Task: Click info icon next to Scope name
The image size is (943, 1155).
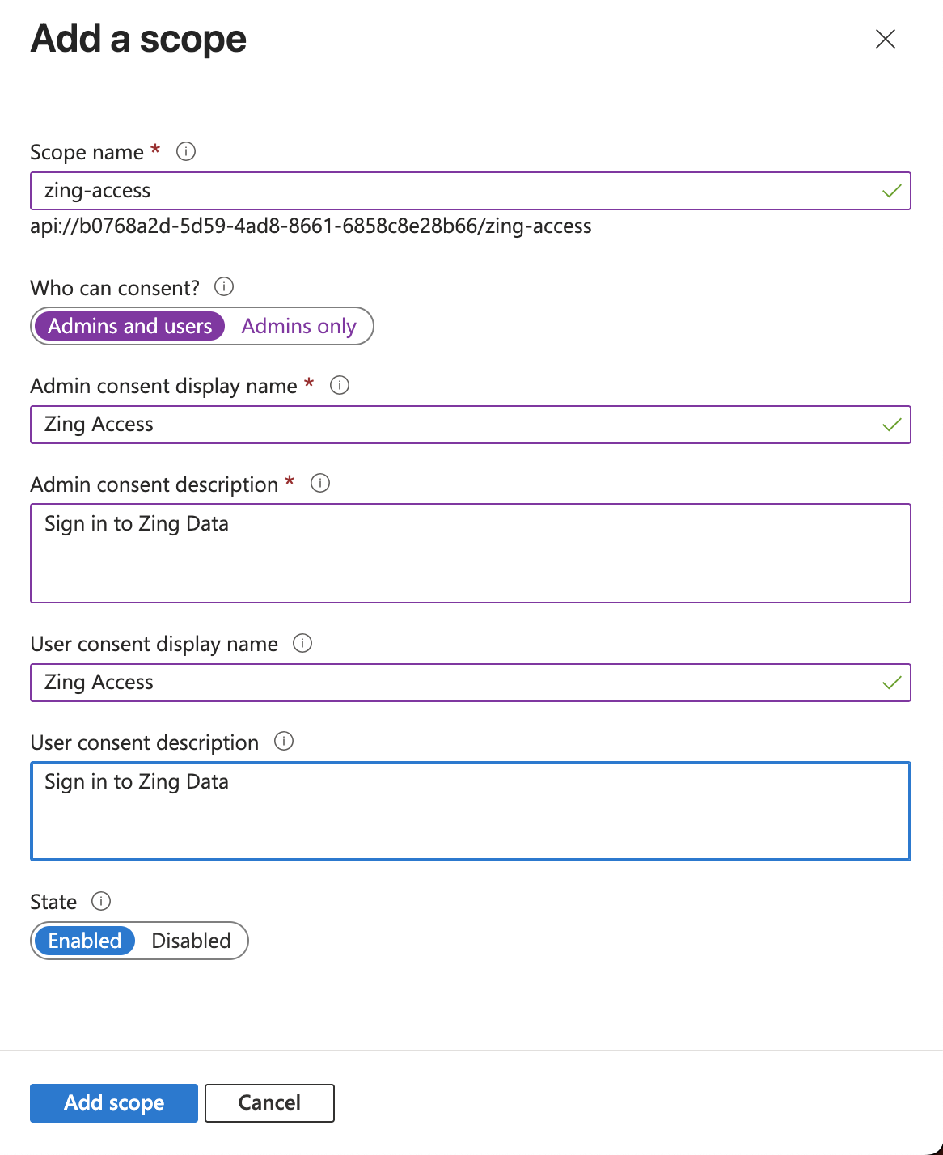Action: [186, 151]
